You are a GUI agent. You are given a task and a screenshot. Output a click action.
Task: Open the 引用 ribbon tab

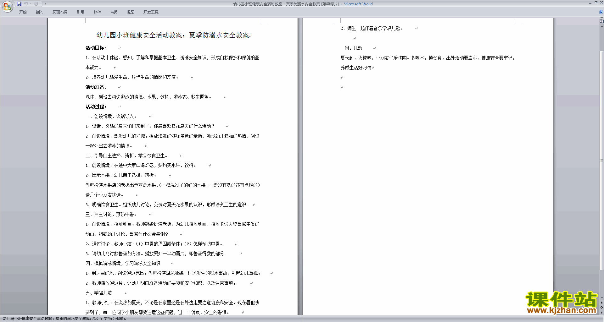pyautogui.click(x=80, y=12)
